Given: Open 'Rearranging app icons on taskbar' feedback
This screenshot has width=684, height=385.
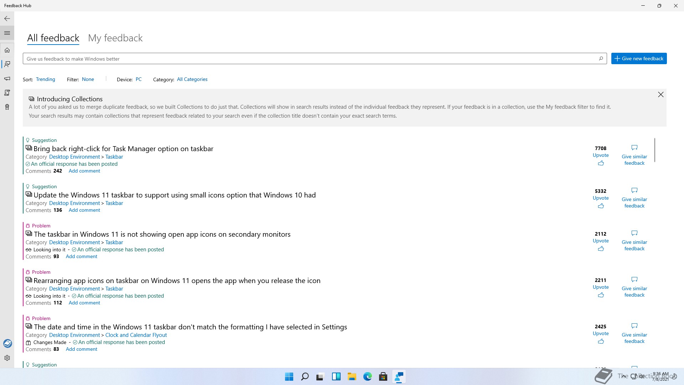Looking at the screenshot, I should 177,281.
